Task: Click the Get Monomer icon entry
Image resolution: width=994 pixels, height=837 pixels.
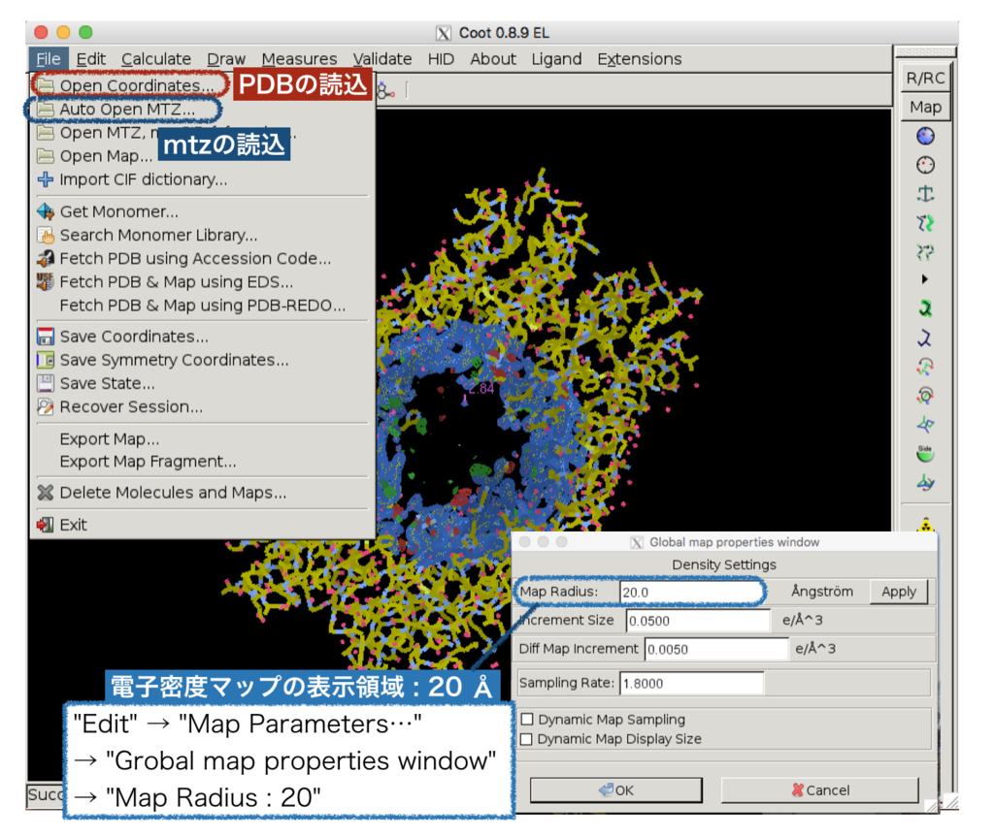Action: coord(45,211)
